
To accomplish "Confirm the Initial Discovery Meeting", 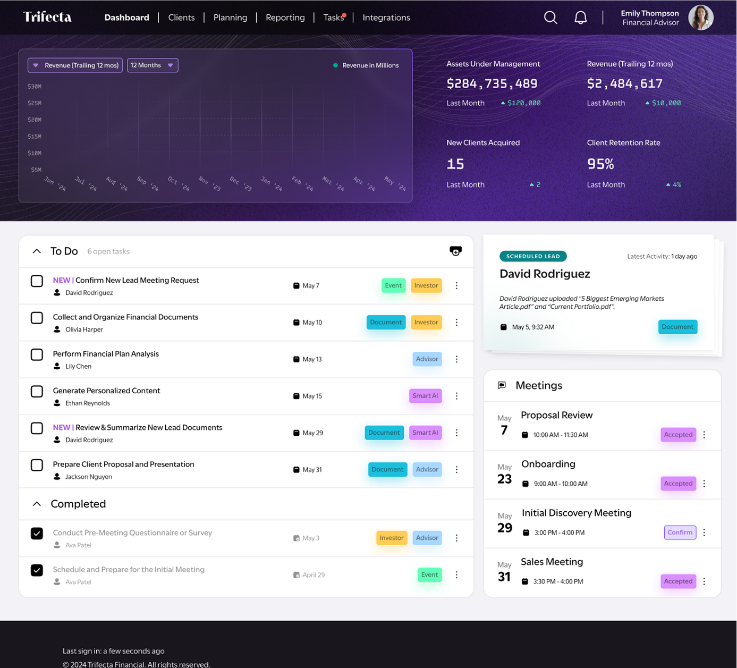I will 680,532.
